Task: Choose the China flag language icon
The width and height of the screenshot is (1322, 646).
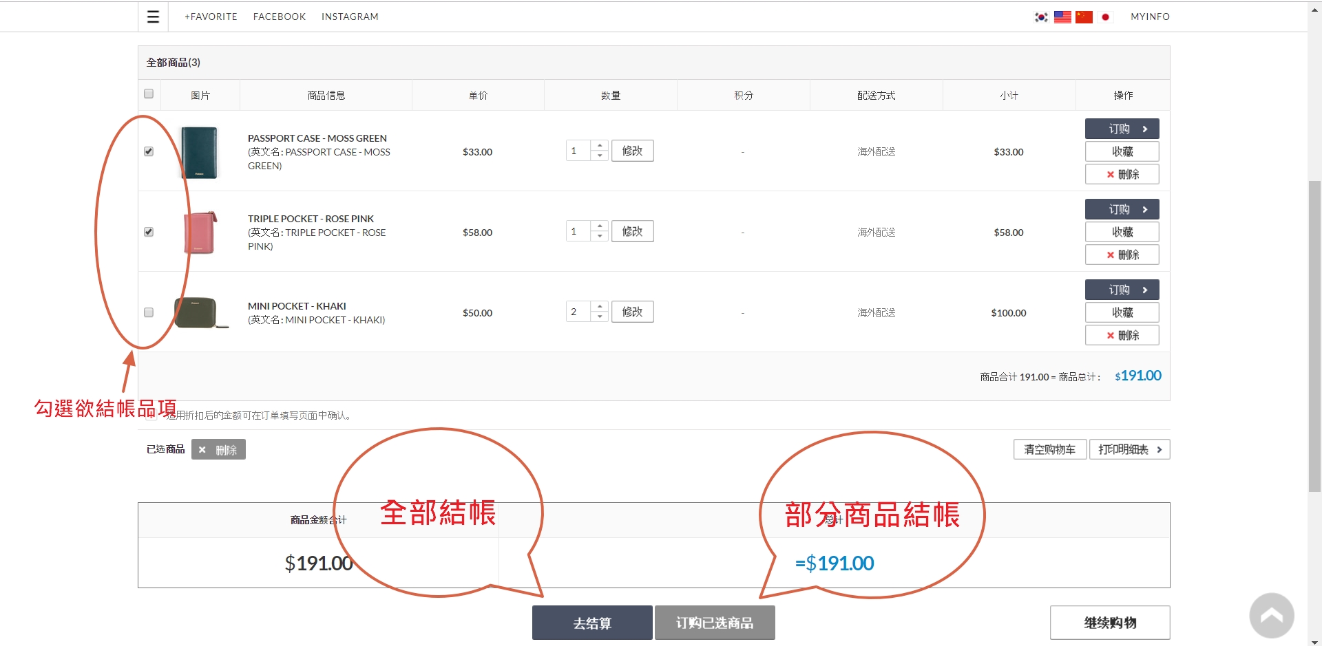Action: (x=1084, y=17)
